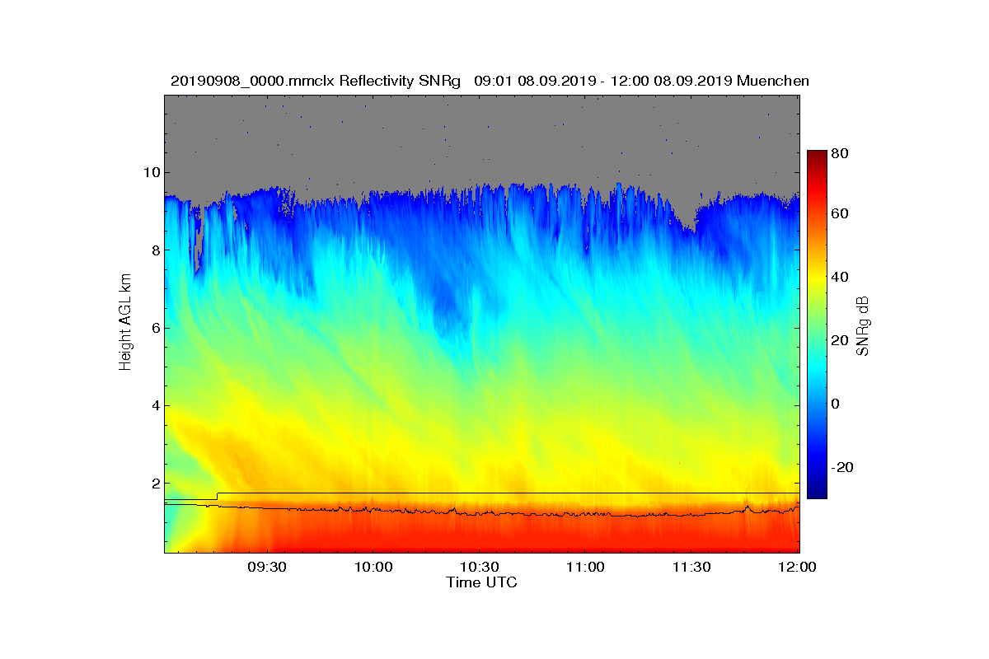Click the colorbar value -20 label
This screenshot has width=989, height=659.
[x=843, y=467]
